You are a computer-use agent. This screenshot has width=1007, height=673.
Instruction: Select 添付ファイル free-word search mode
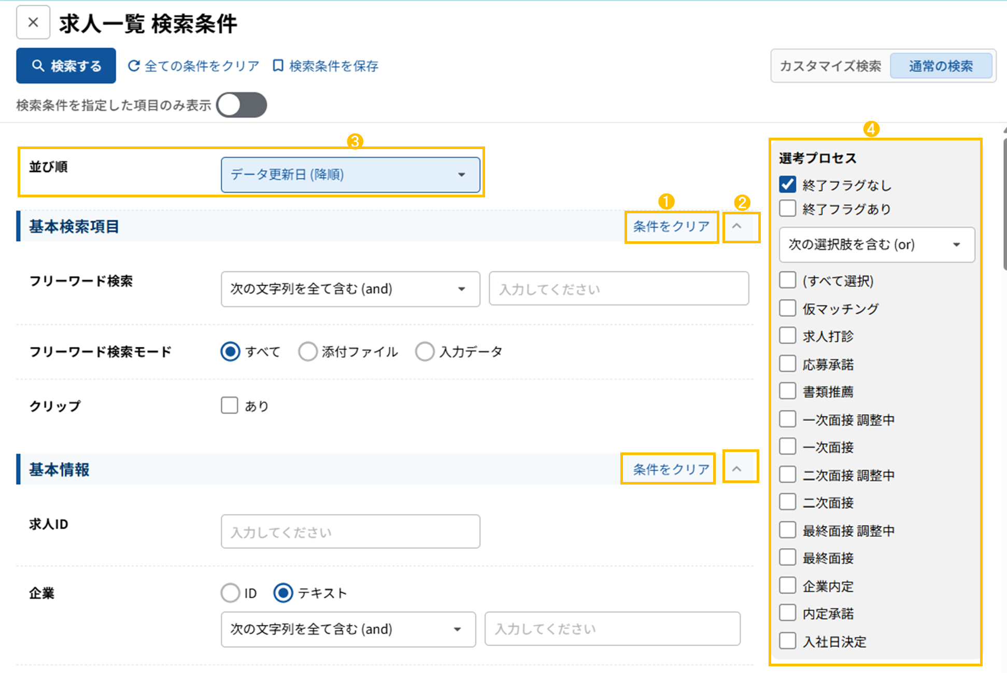308,352
